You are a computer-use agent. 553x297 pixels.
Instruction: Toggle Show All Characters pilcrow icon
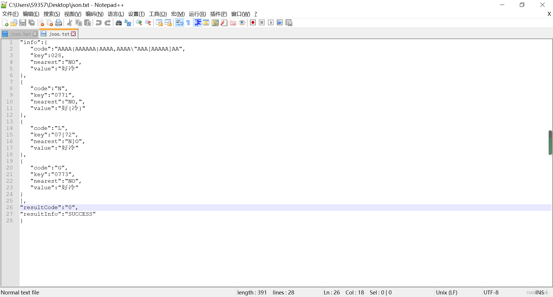click(x=188, y=23)
